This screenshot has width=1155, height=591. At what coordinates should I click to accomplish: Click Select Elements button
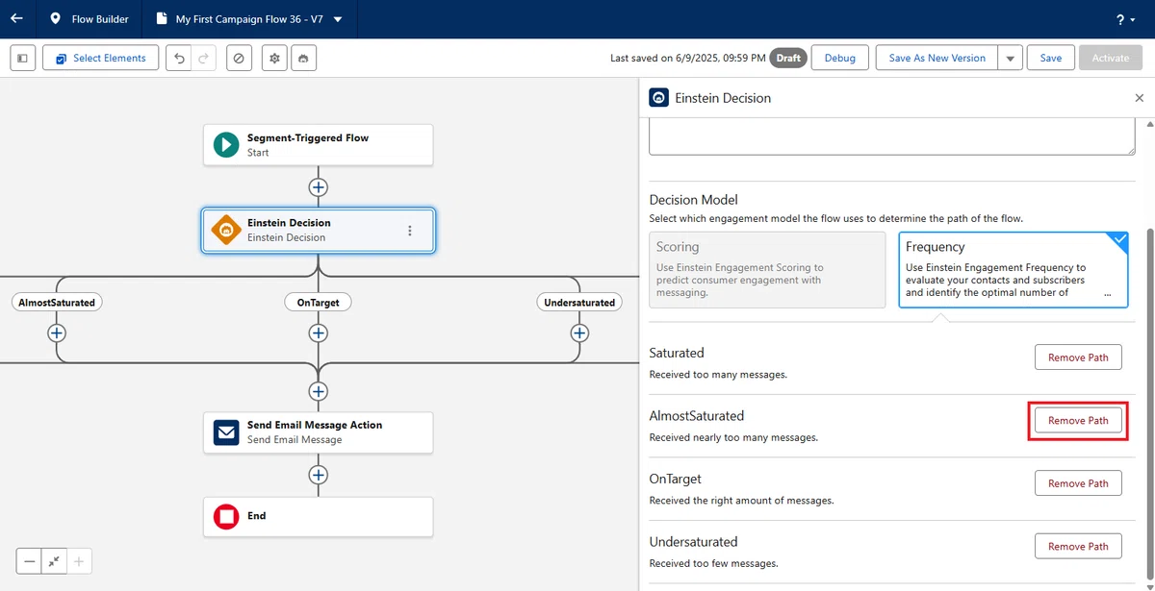click(101, 58)
